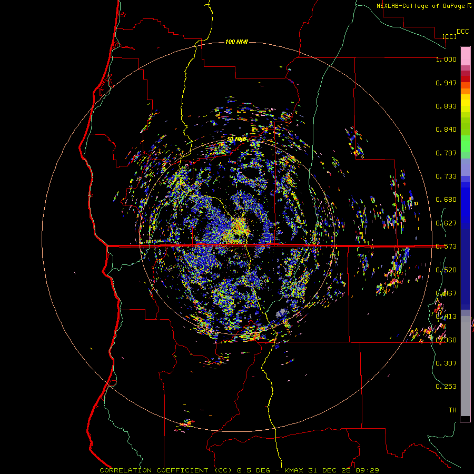This screenshot has width=474, height=474.
Task: Click the 50 NMI range ring label
Action: (x=236, y=140)
